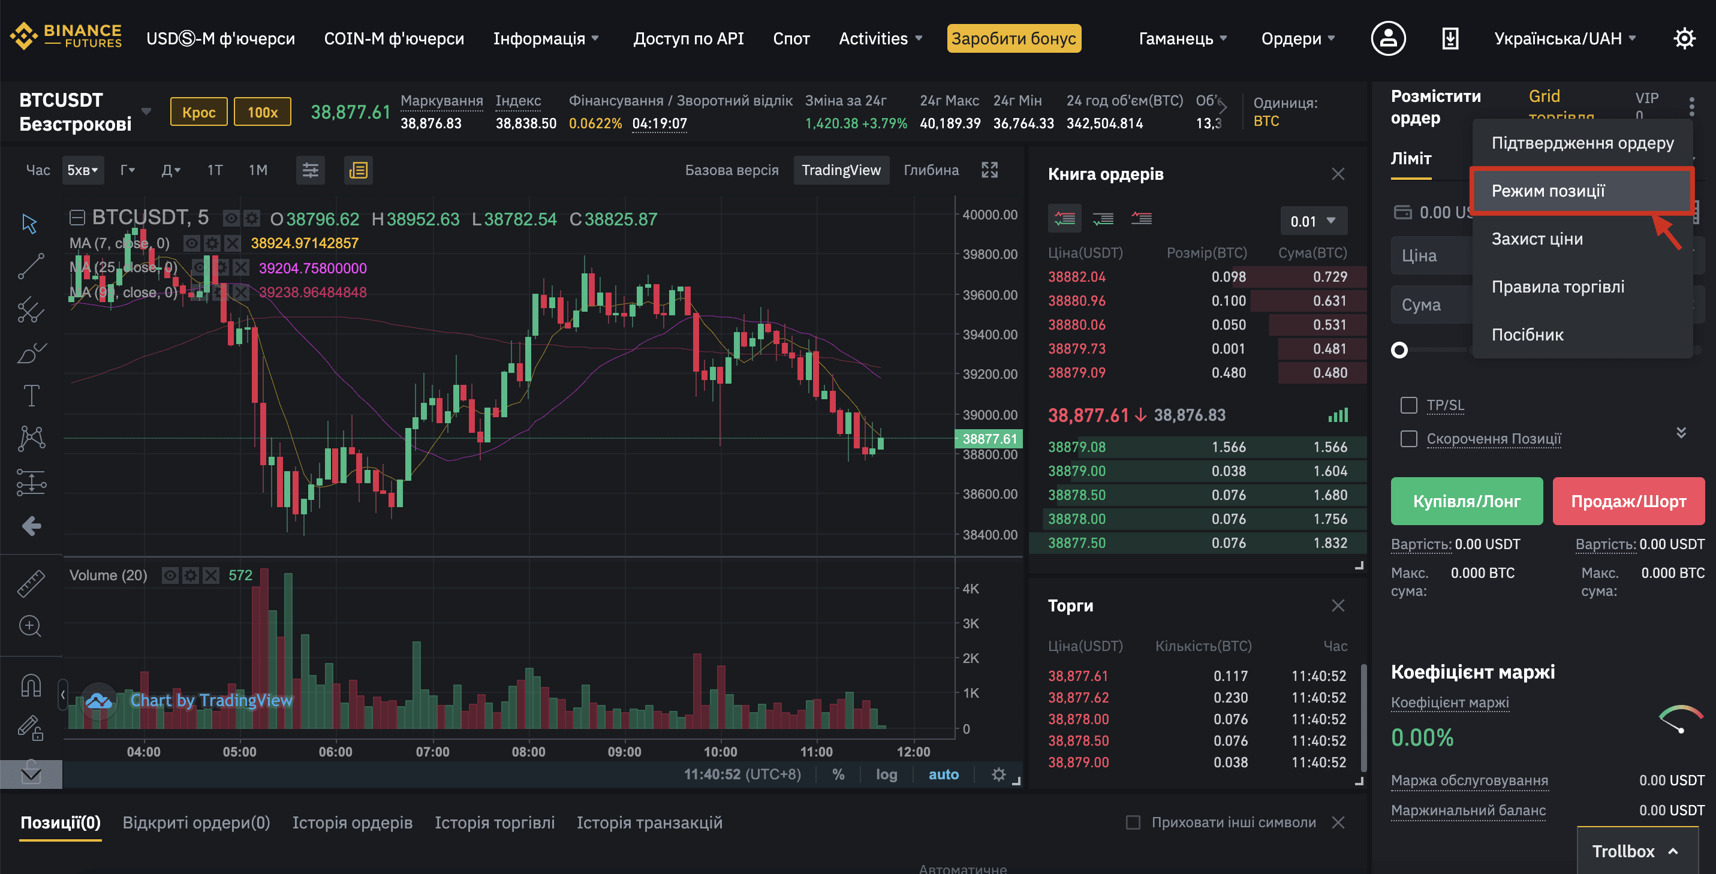The width and height of the screenshot is (1716, 874).
Task: Open the chart pattern tool
Action: [x=31, y=438]
